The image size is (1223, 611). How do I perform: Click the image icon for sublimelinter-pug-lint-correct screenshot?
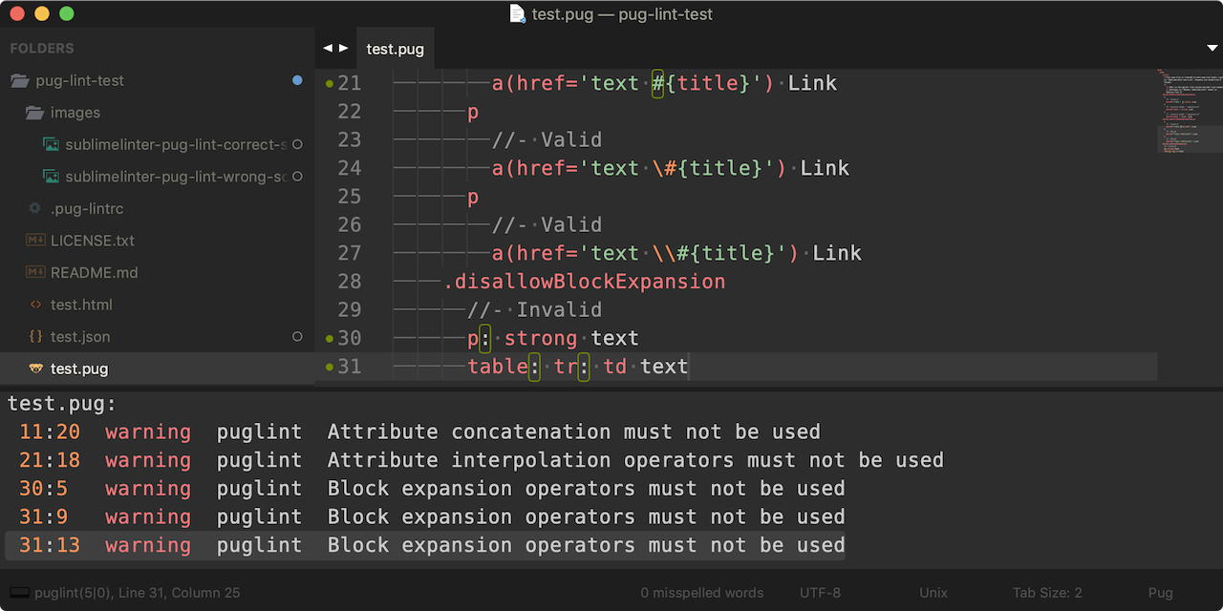51,144
